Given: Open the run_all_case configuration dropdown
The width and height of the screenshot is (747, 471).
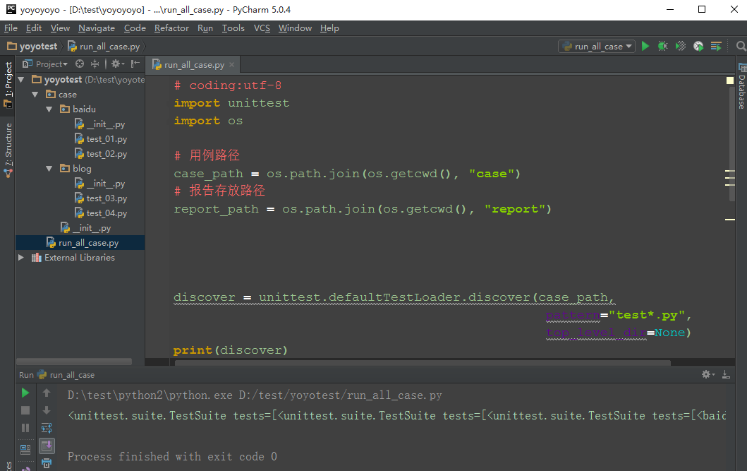Looking at the screenshot, I should (597, 46).
